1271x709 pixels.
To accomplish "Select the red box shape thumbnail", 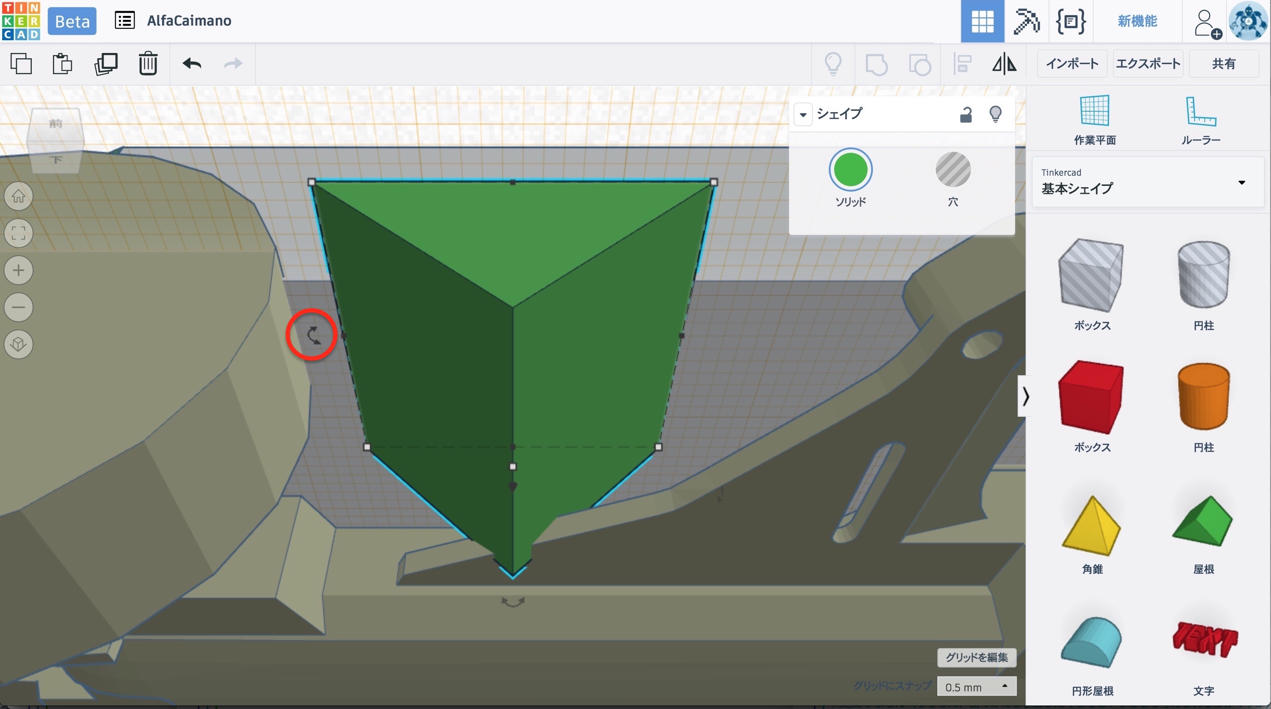I will [x=1091, y=396].
